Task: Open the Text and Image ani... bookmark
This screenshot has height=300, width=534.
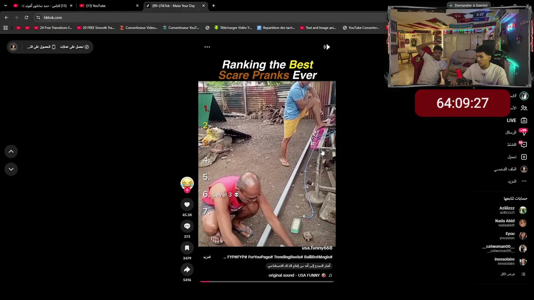Action: (318, 28)
